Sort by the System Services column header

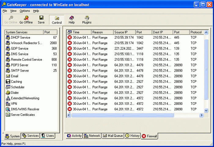pos(24,32)
